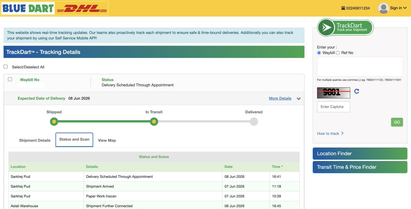The width and height of the screenshot is (411, 209).
Task: Select the Waybill radio button
Action: coord(319,53)
